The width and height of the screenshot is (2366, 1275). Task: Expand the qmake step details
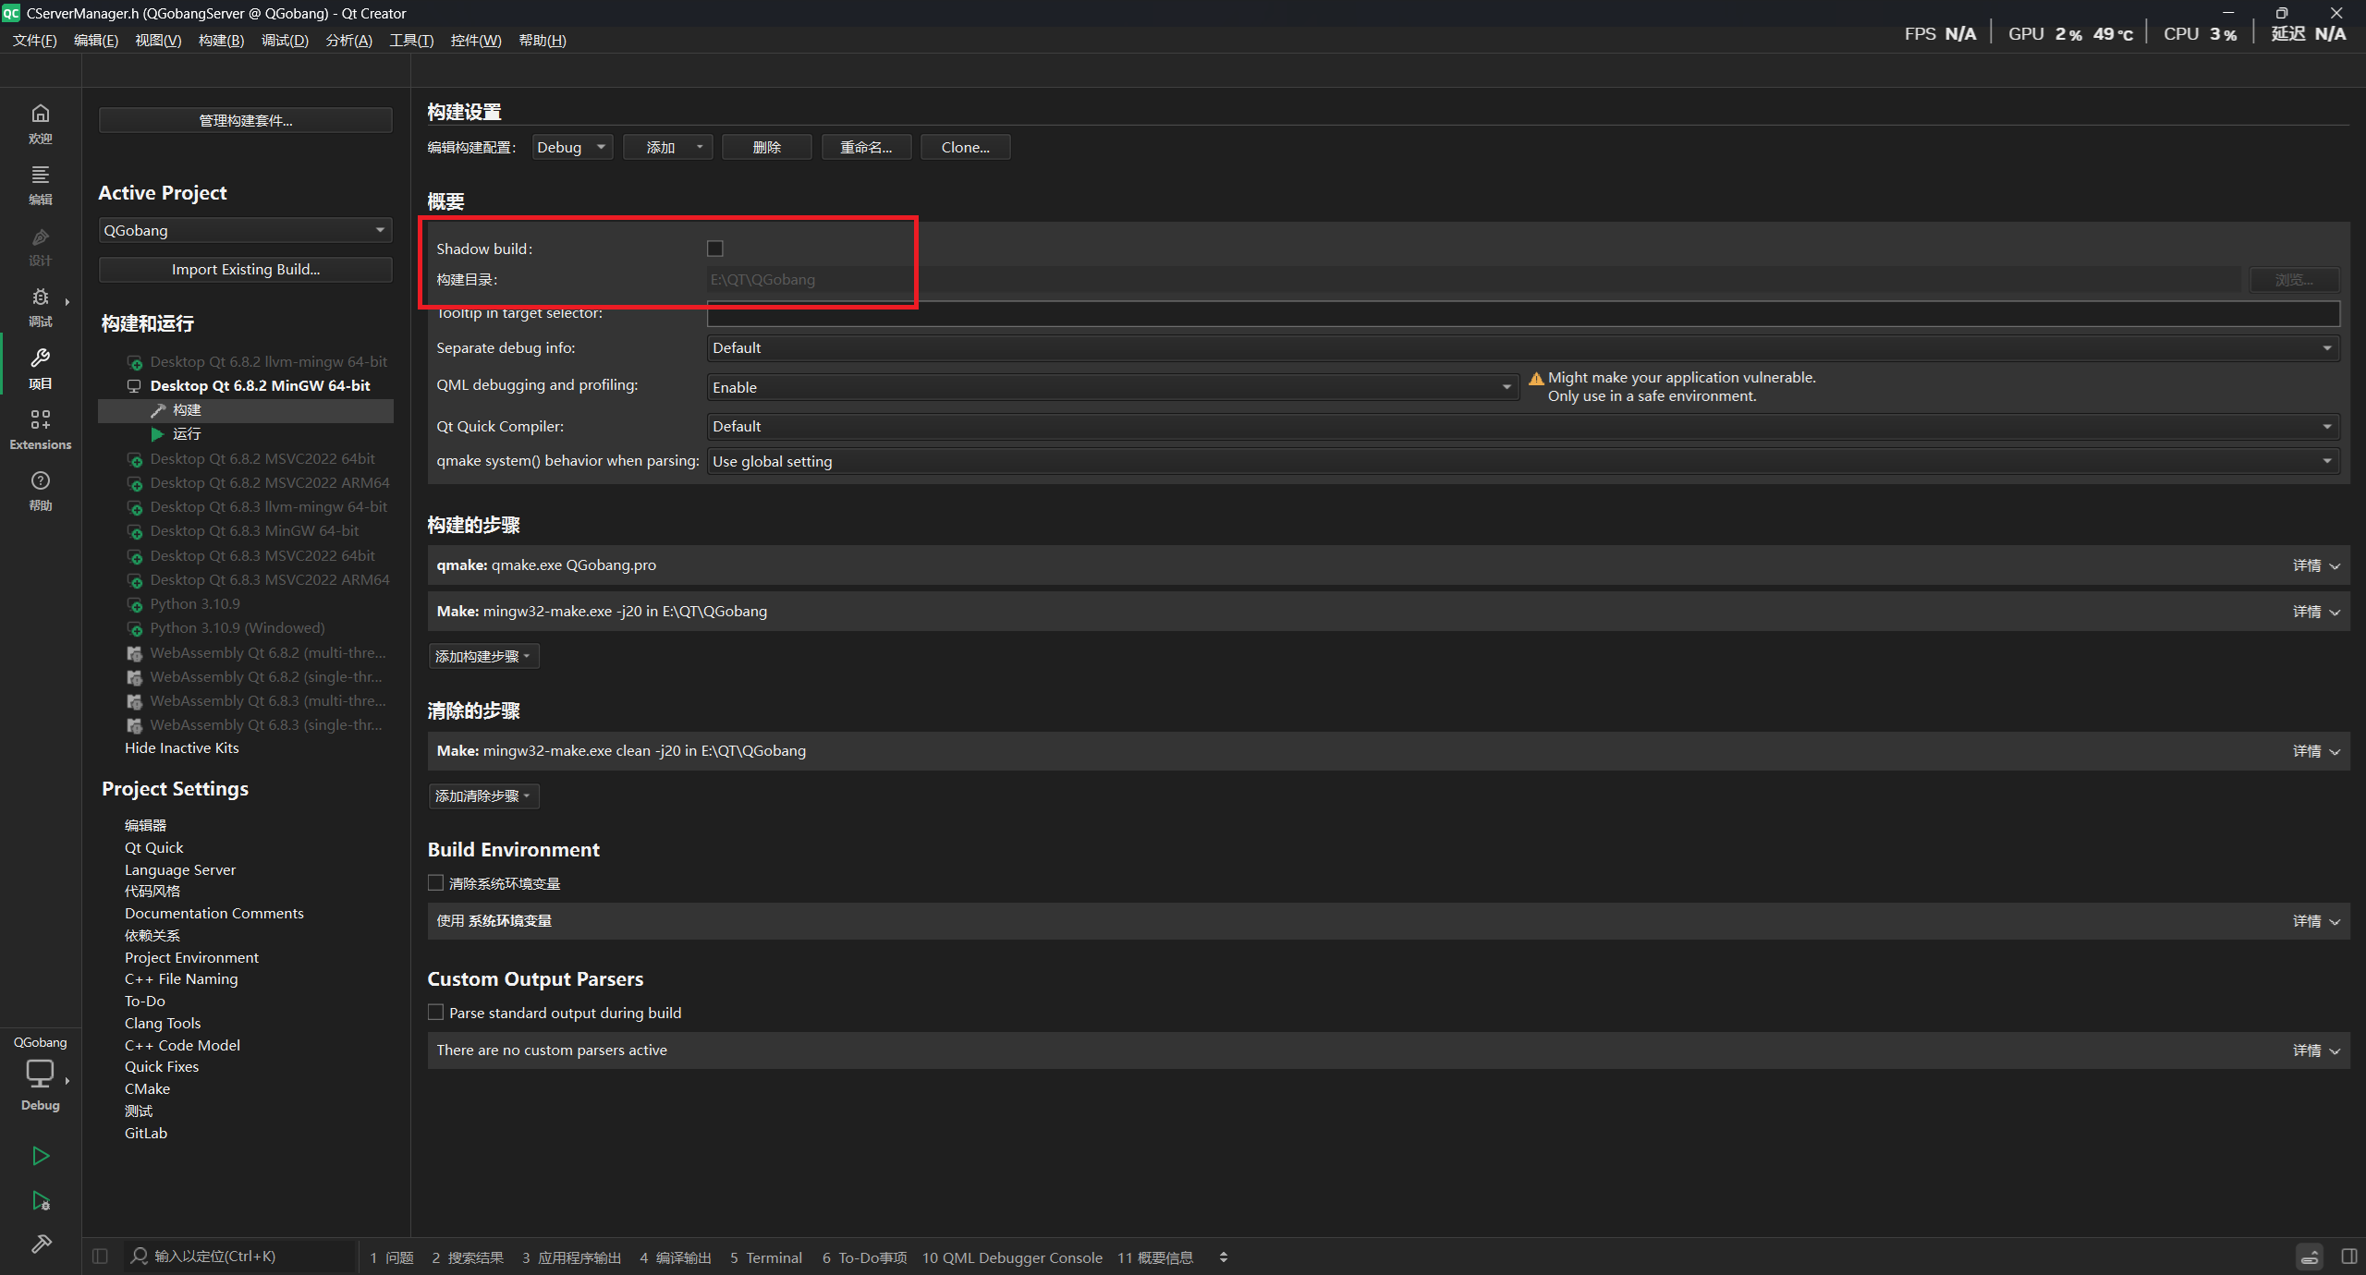[2315, 565]
